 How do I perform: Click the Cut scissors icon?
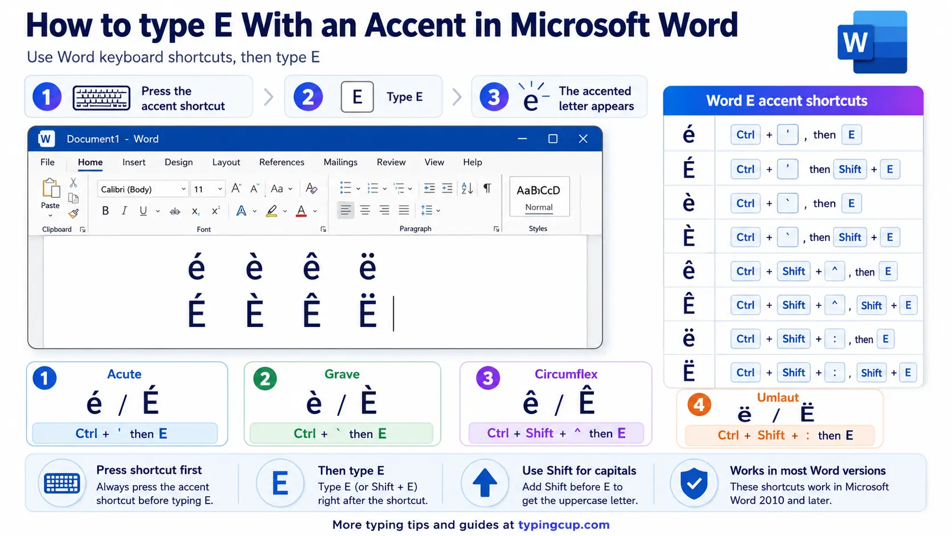(x=73, y=183)
